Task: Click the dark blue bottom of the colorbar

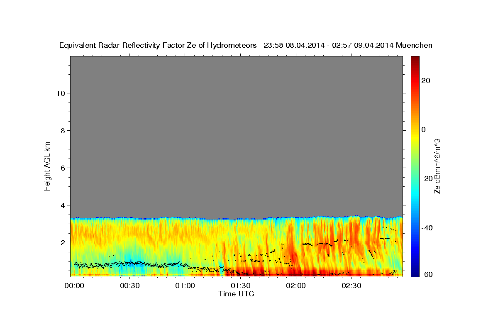Action: (415, 272)
